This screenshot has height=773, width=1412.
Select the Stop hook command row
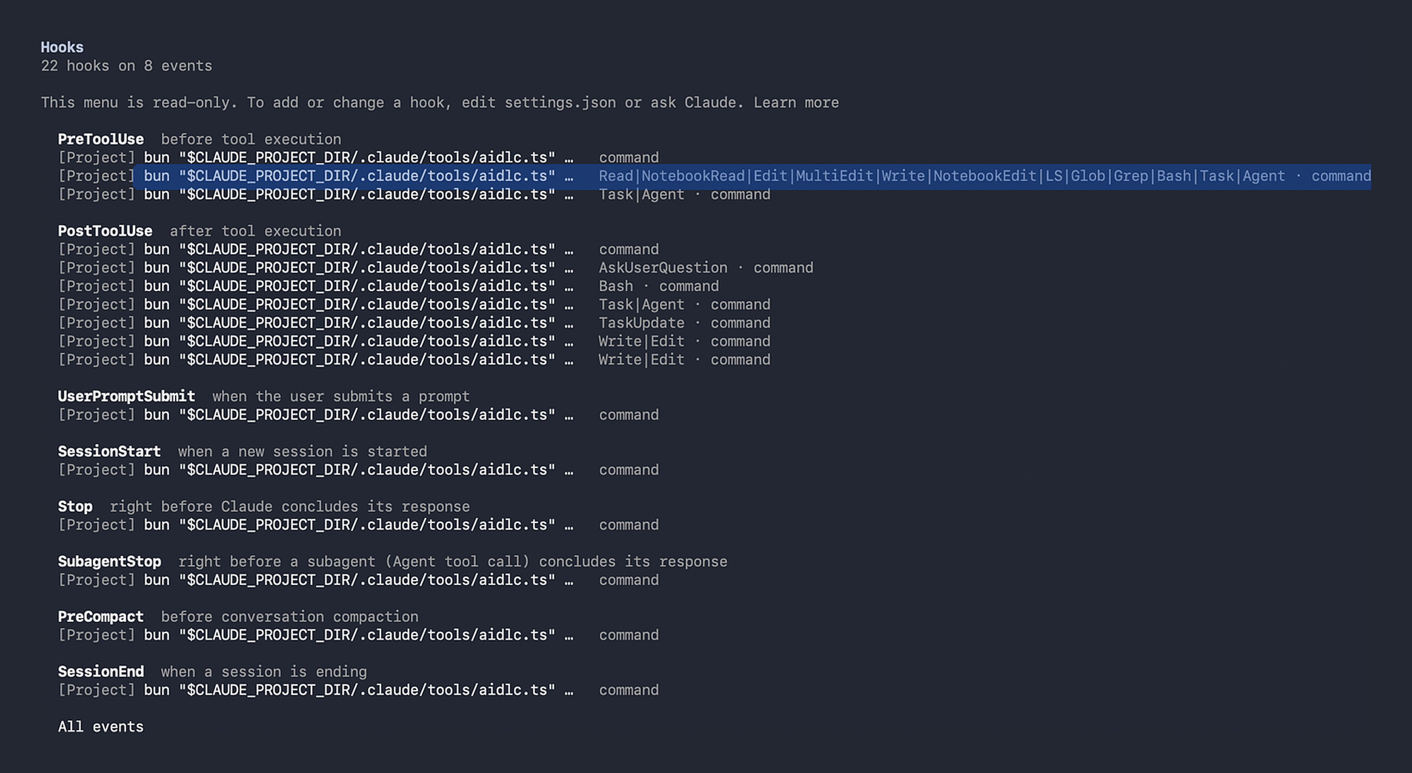coord(358,526)
